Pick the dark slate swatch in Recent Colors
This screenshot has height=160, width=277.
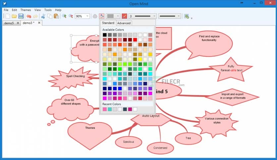tap(125, 109)
